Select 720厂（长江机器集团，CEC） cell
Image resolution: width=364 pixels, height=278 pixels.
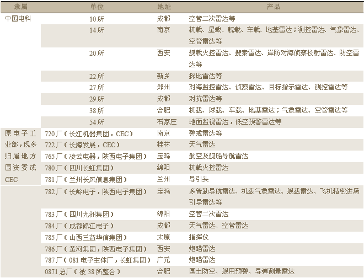[x=89, y=134]
